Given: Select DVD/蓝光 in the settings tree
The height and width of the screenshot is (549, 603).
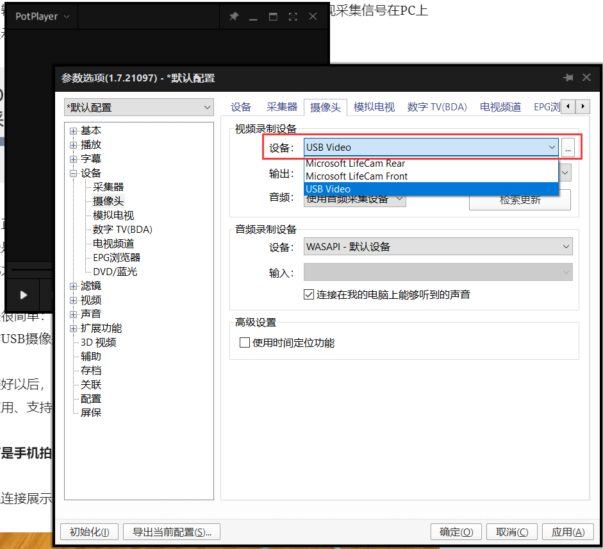Looking at the screenshot, I should [115, 272].
